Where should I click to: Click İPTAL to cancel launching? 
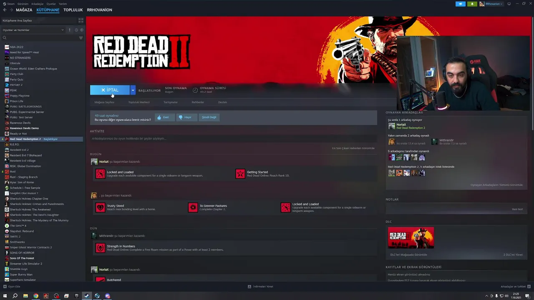pos(110,90)
